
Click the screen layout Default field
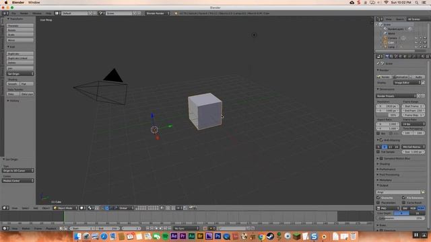click(x=74, y=13)
